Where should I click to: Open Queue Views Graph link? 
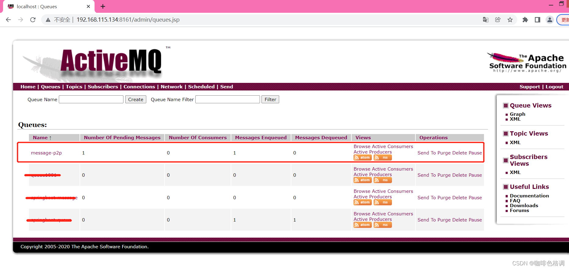point(517,114)
